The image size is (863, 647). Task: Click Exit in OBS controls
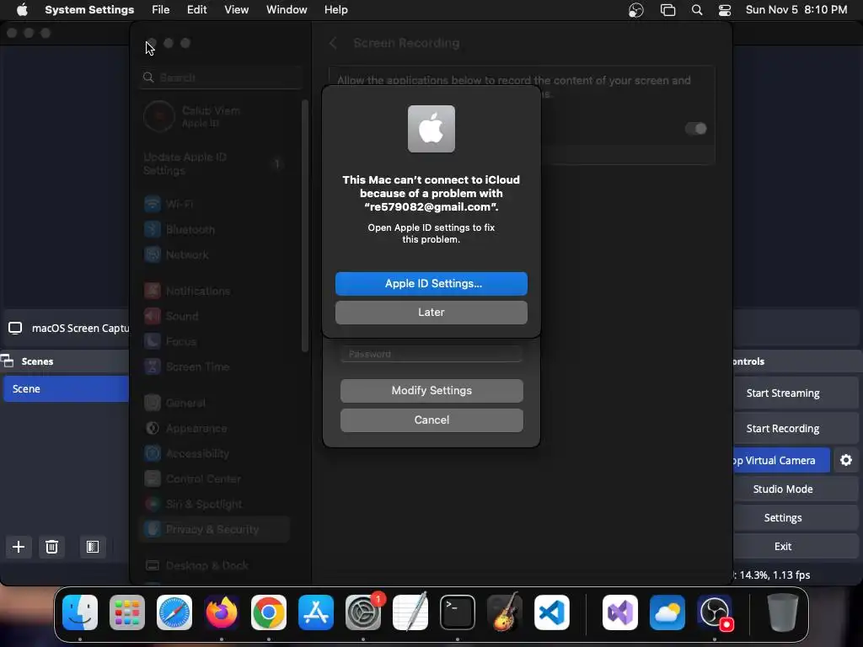tap(796, 546)
